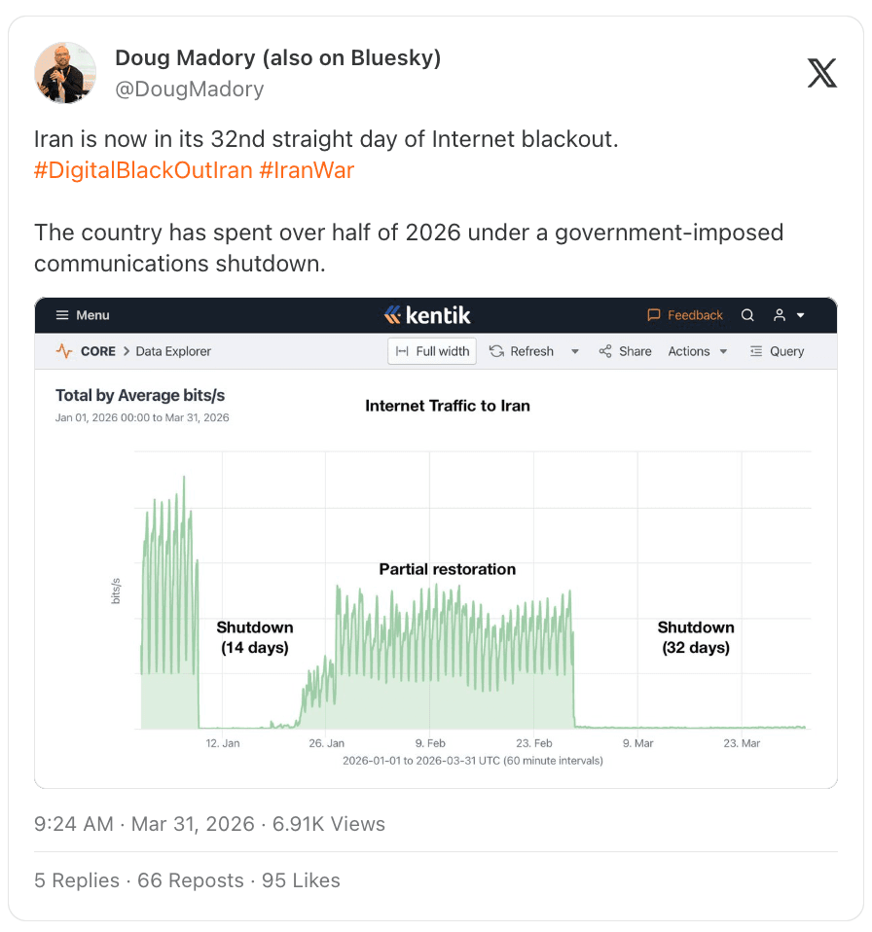Screen dimensions: 872x932
Task: Open the #DigitalBlackOutIran hashtag
Action: [143, 171]
